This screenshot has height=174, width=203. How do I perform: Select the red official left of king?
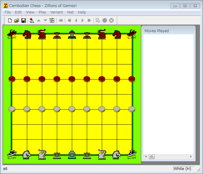point(57,35)
